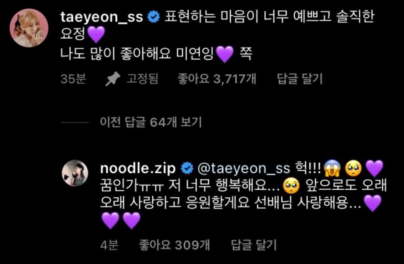The height and width of the screenshot is (264, 404).
Task: Click purple heart after 미연잉
Action: pos(224,54)
